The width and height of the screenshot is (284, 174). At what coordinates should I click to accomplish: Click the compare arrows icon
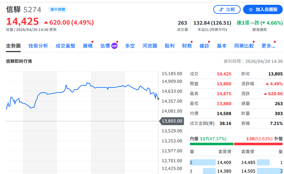[x=221, y=9]
